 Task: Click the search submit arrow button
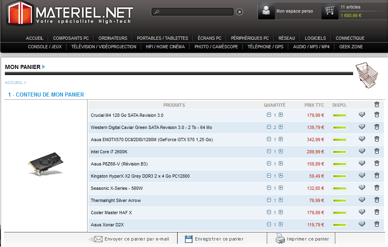click(x=240, y=12)
